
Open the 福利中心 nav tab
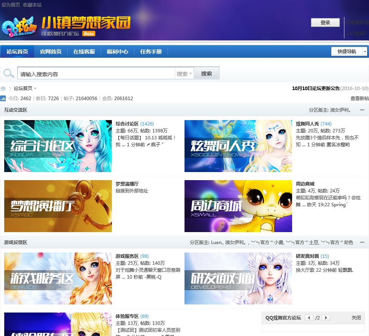(x=118, y=52)
